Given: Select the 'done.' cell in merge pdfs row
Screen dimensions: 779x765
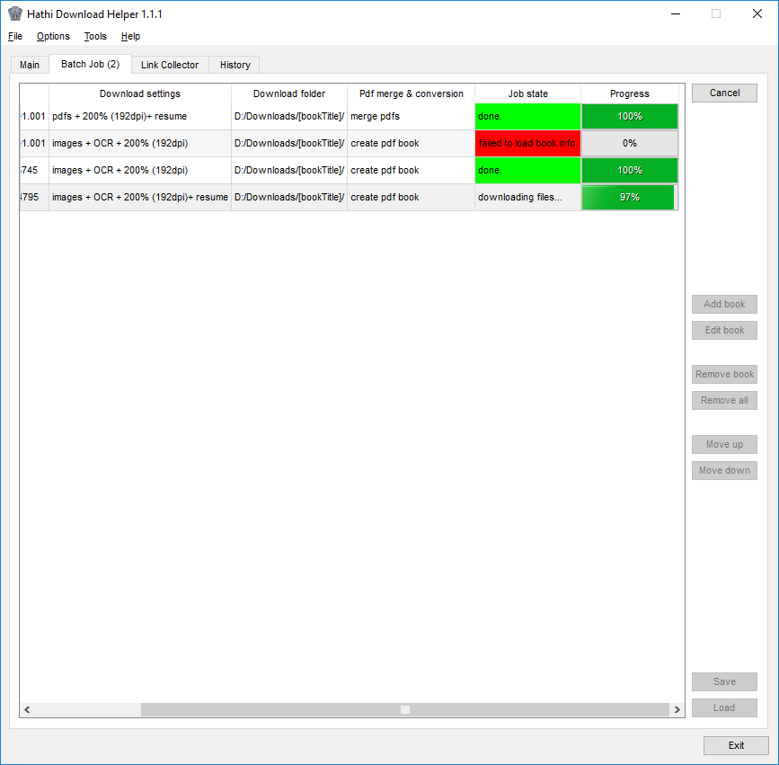Looking at the screenshot, I should [x=527, y=116].
